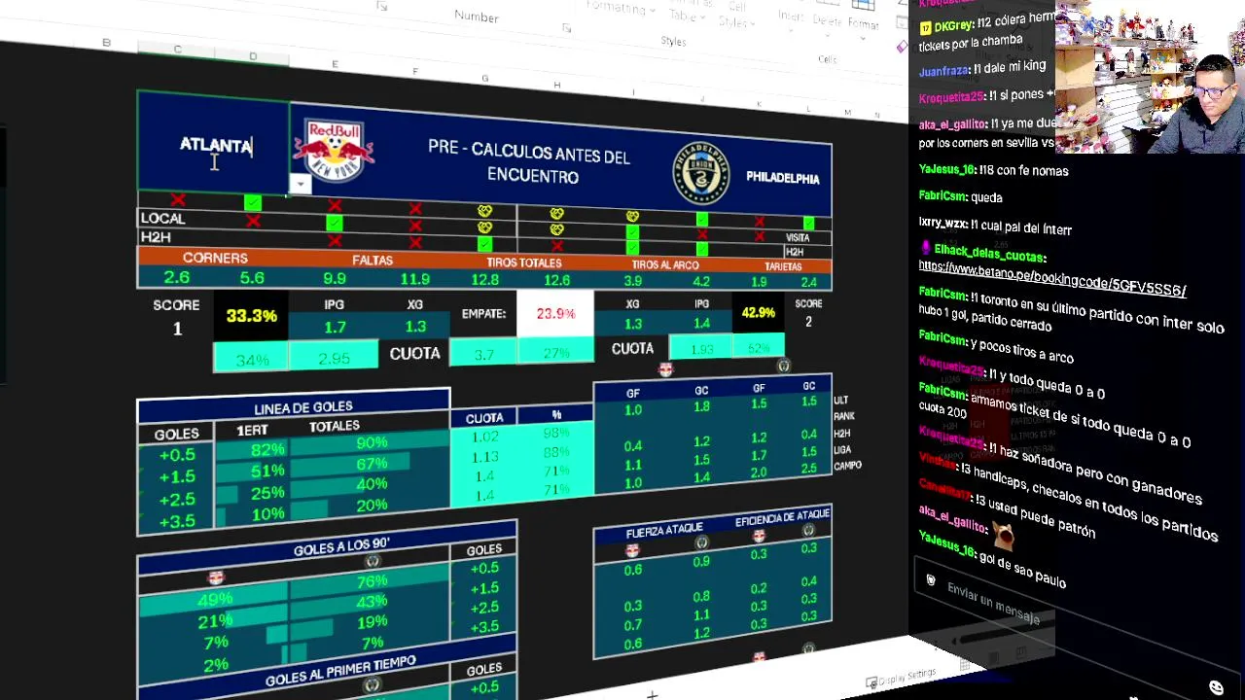This screenshot has height=700, width=1245.
Task: Click the Red Bull New York team logo
Action: pos(334,151)
